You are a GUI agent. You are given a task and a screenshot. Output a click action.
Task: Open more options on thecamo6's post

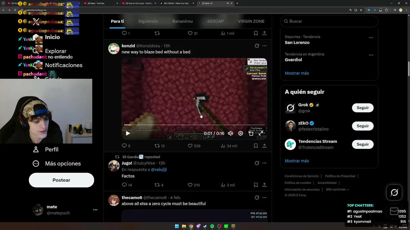pyautogui.click(x=264, y=198)
